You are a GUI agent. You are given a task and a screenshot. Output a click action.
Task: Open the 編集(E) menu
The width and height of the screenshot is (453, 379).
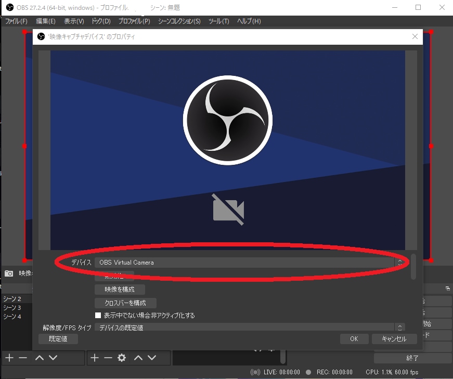[46, 21]
